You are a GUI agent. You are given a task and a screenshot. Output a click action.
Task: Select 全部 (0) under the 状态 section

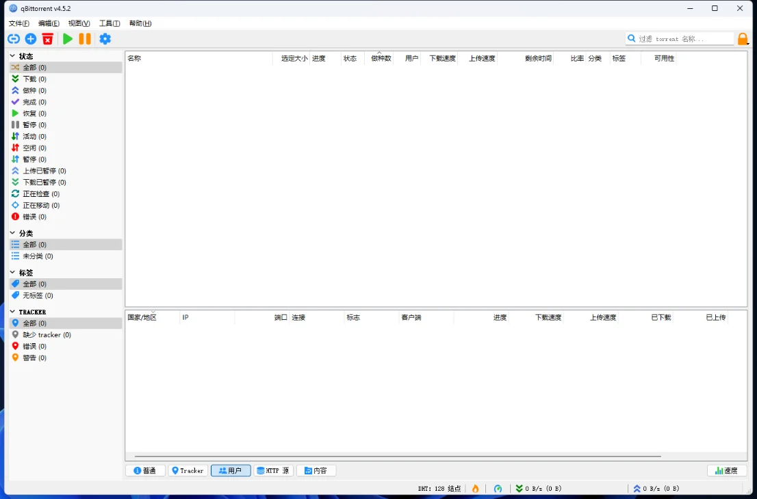pos(66,68)
